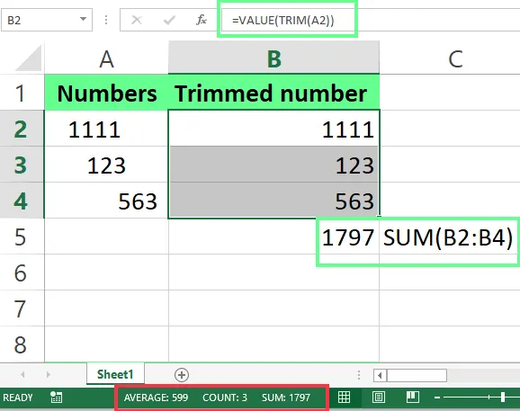This screenshot has height=411, width=520.
Task: Select column A header
Action: click(x=106, y=58)
